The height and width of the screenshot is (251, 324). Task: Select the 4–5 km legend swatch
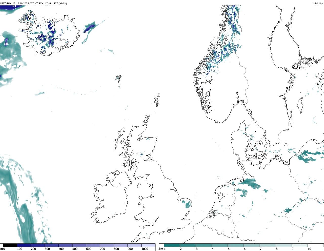coord(220,245)
